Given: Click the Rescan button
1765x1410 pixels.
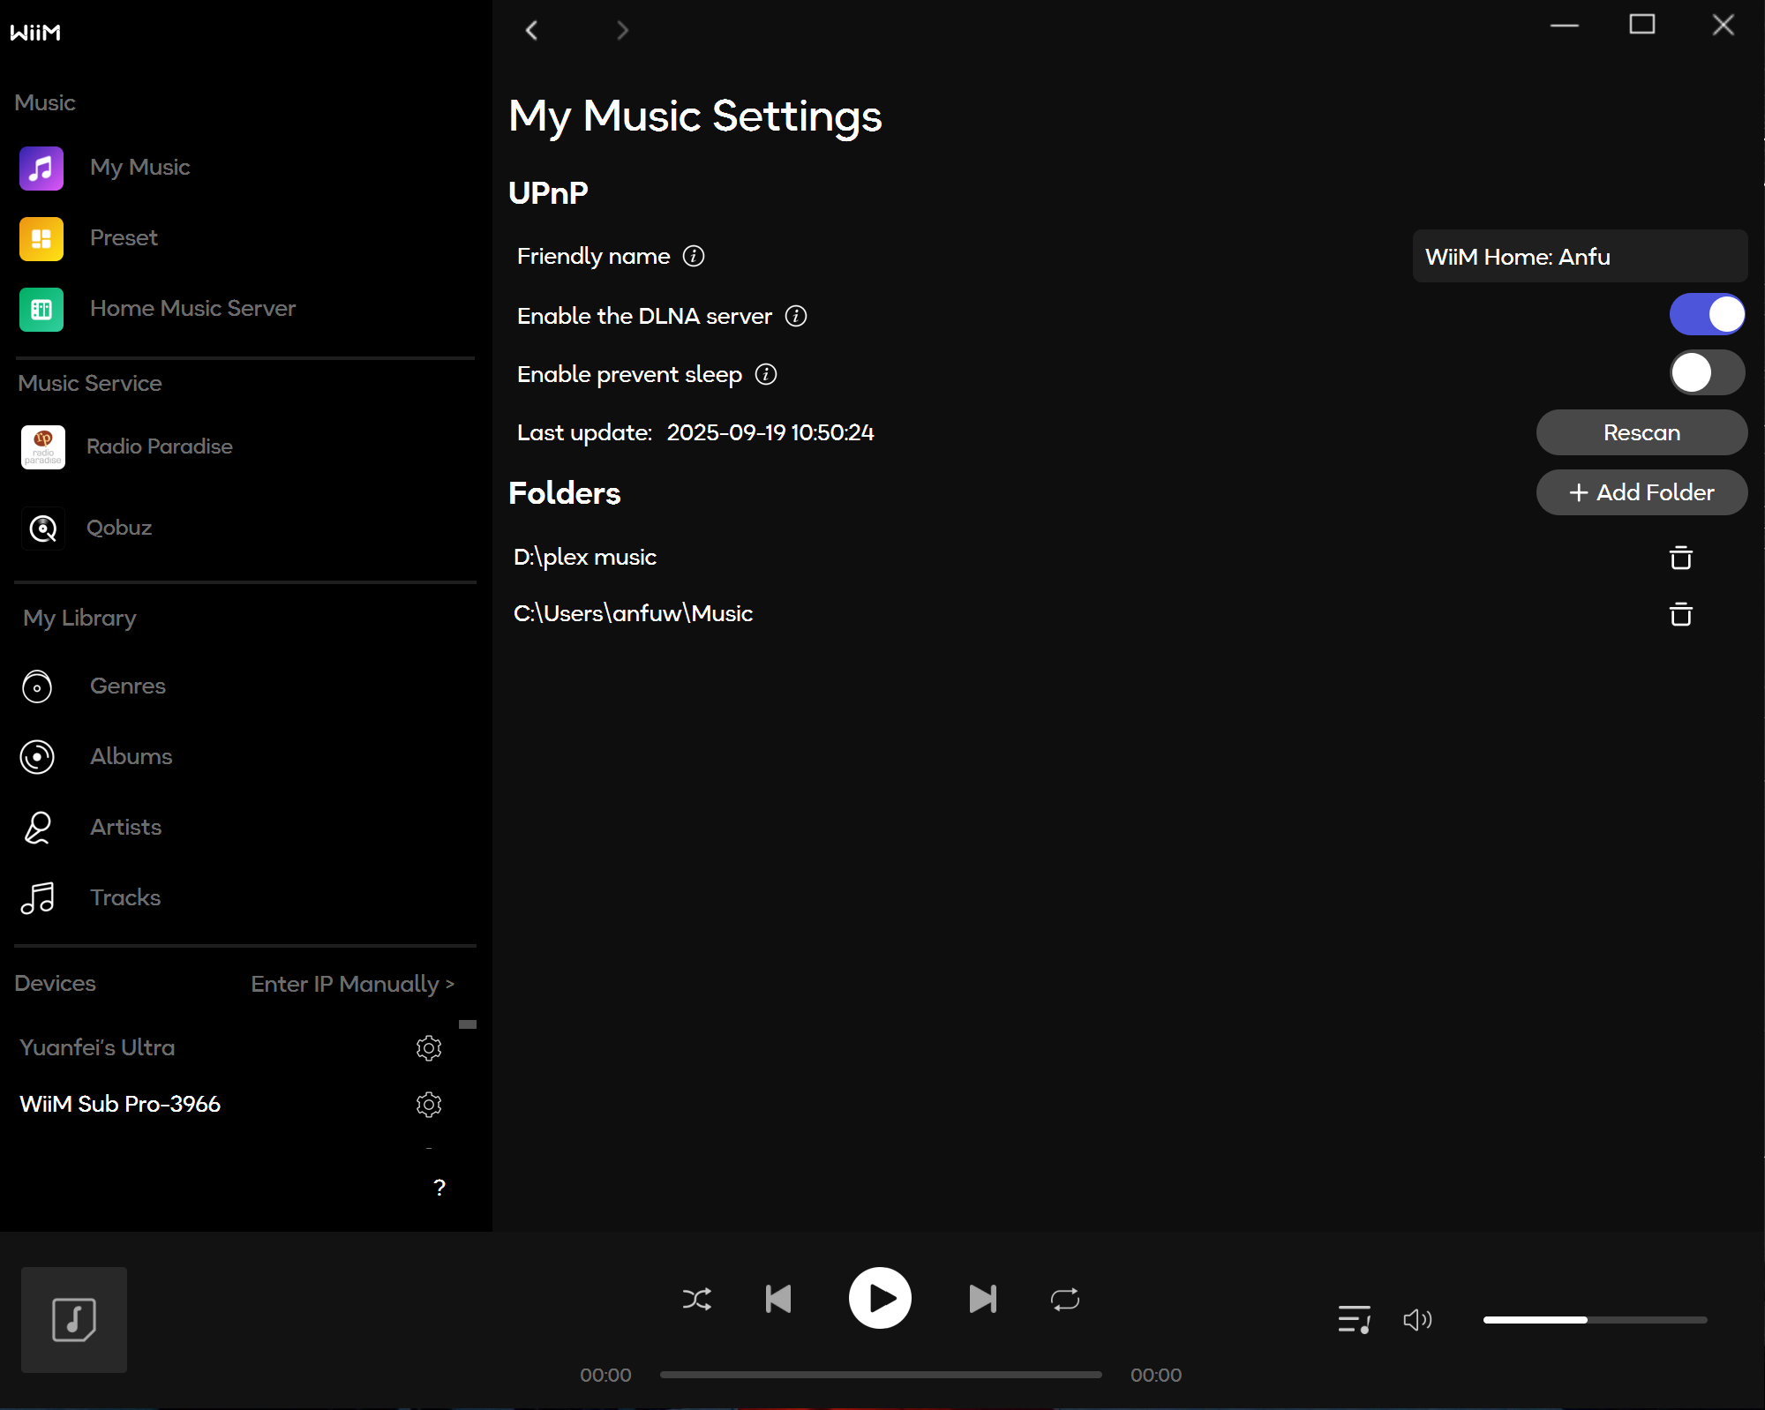Looking at the screenshot, I should click(x=1641, y=432).
